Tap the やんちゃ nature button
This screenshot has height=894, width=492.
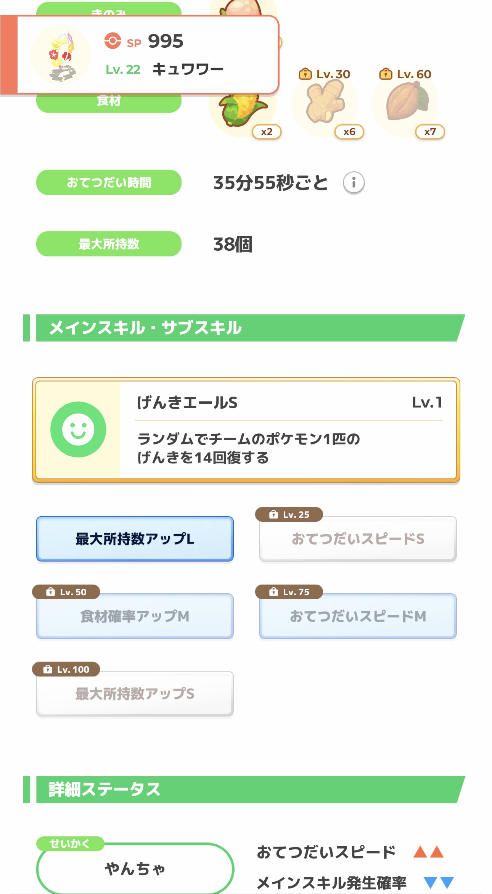(135, 868)
